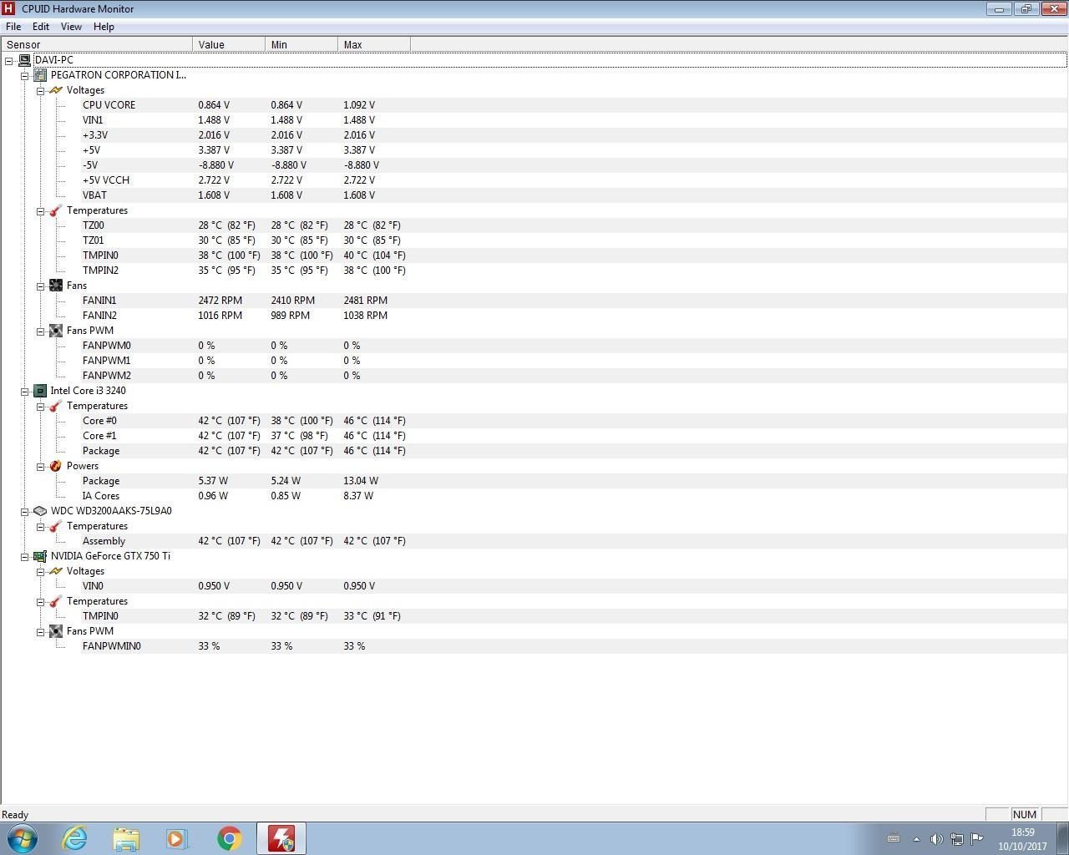Click the Min column header
Screen dimensions: 1069x855
point(301,45)
